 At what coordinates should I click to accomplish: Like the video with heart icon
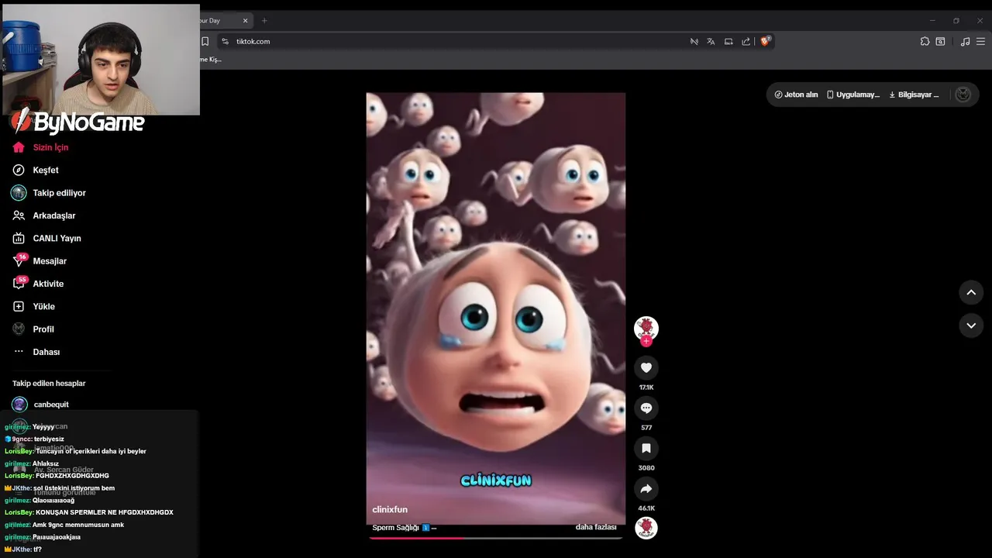click(646, 367)
